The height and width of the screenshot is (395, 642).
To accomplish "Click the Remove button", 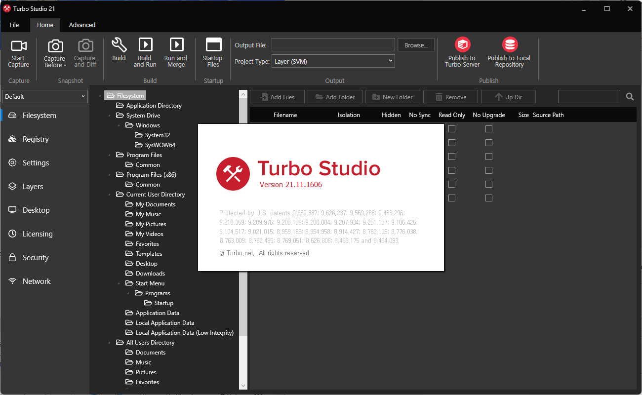I will click(x=450, y=97).
